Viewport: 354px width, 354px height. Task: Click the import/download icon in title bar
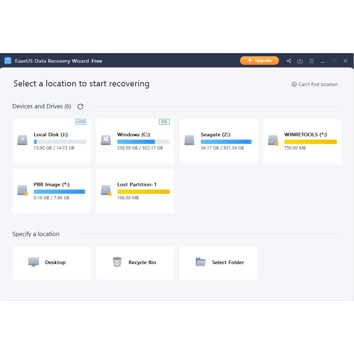(300, 61)
